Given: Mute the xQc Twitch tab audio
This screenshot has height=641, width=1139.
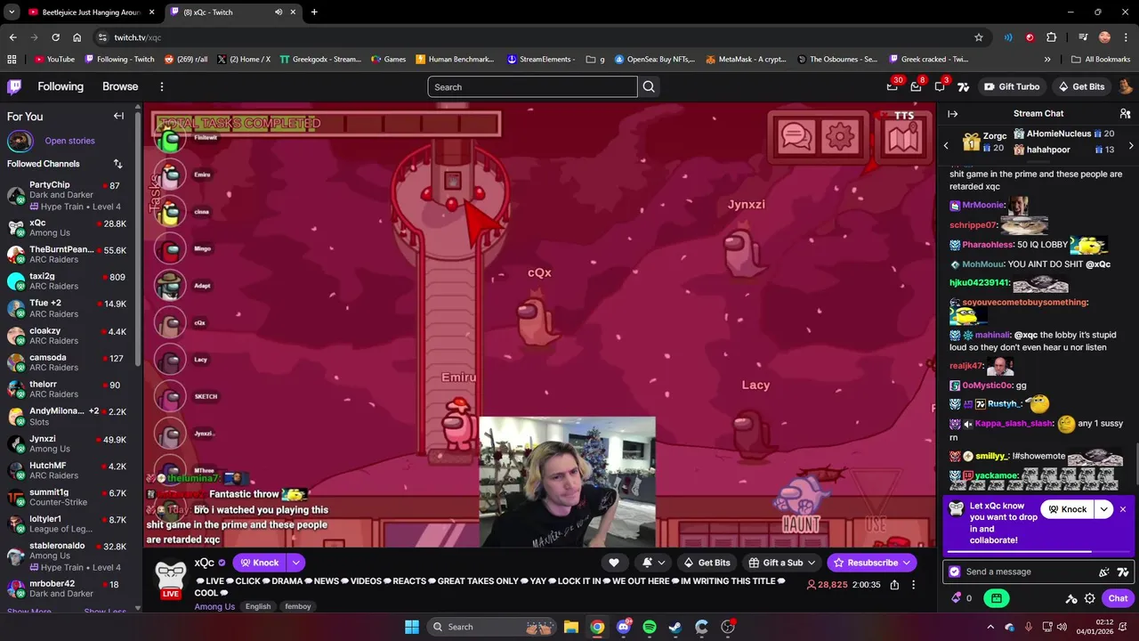Looking at the screenshot, I should point(279,12).
